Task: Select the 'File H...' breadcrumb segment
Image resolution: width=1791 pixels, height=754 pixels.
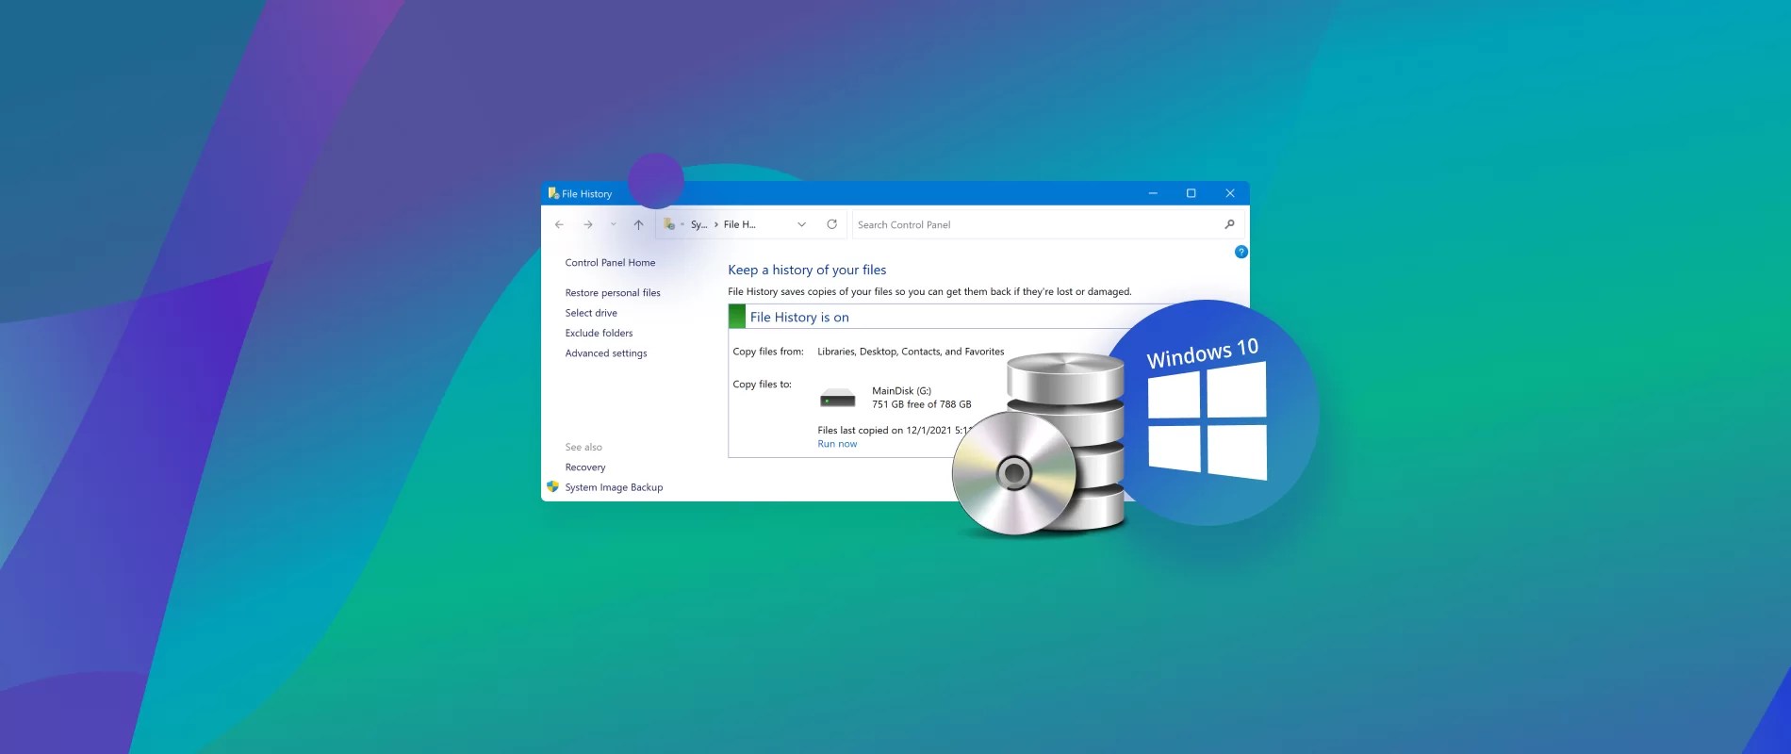Action: [x=739, y=224]
